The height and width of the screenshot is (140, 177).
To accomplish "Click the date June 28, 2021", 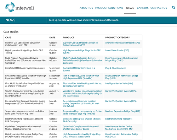I will click(x=53, y=102).
